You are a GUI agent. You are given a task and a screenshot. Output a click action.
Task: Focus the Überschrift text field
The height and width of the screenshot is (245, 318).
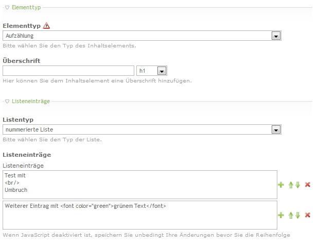pos(68,71)
